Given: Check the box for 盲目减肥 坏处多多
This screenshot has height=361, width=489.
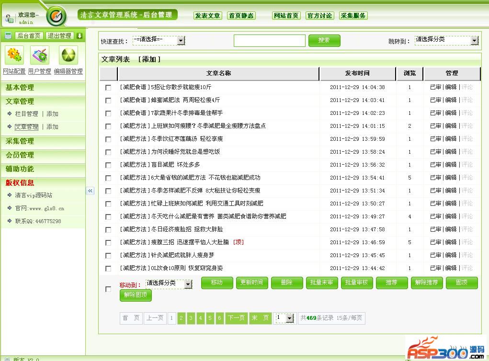Looking at the screenshot, I should (x=108, y=165).
